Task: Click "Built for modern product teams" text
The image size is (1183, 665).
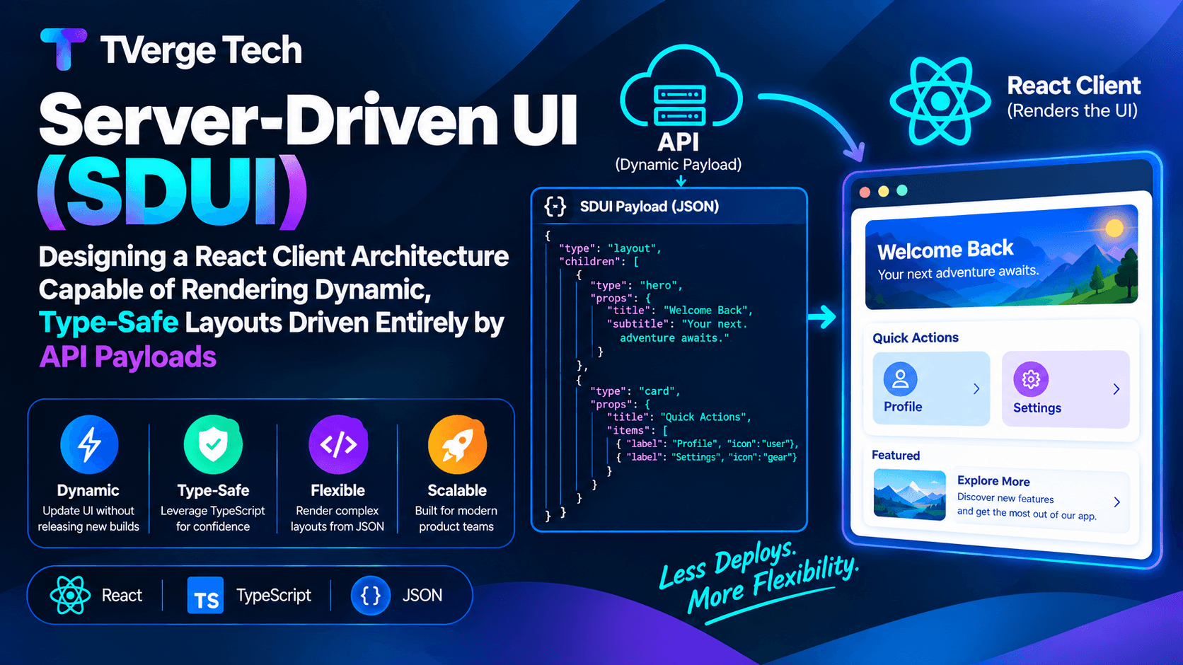Action: [x=456, y=519]
